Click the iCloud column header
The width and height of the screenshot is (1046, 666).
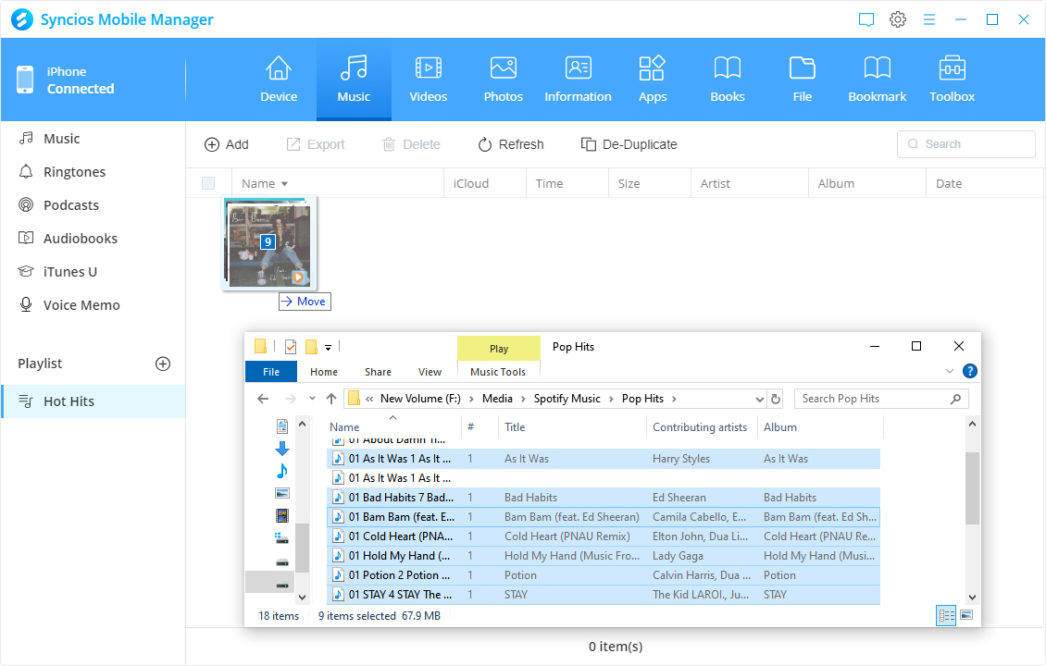pos(485,183)
